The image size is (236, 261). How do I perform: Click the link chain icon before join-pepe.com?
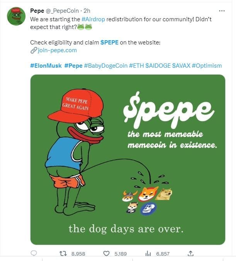tap(33, 50)
